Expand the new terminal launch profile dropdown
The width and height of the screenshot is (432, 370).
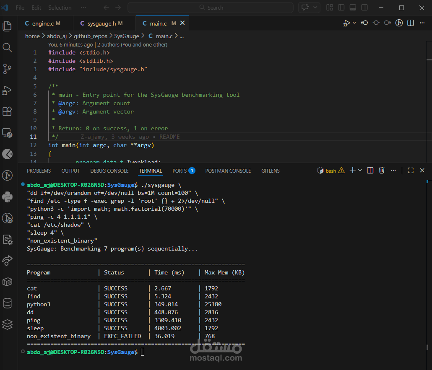(x=361, y=171)
